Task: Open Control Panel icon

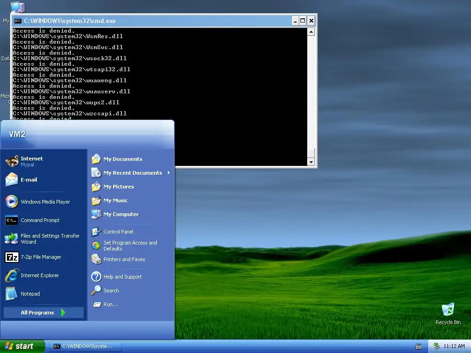Action: click(x=96, y=232)
